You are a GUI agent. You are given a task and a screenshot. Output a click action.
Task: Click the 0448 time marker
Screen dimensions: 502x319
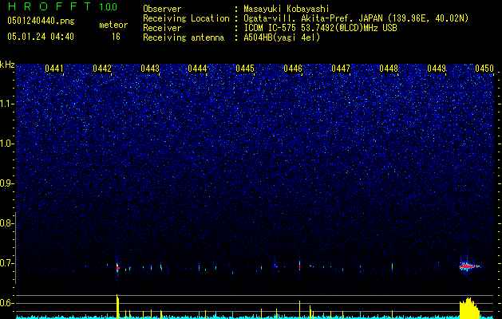point(389,69)
